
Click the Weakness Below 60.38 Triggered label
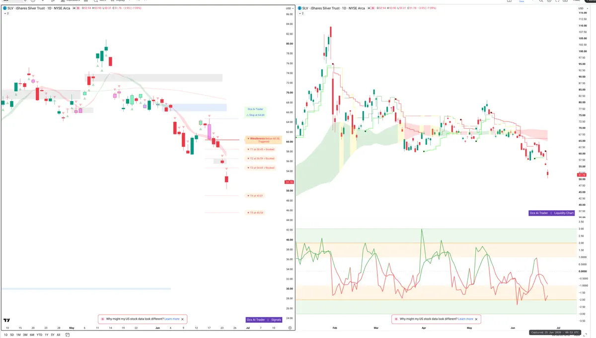pos(263,140)
